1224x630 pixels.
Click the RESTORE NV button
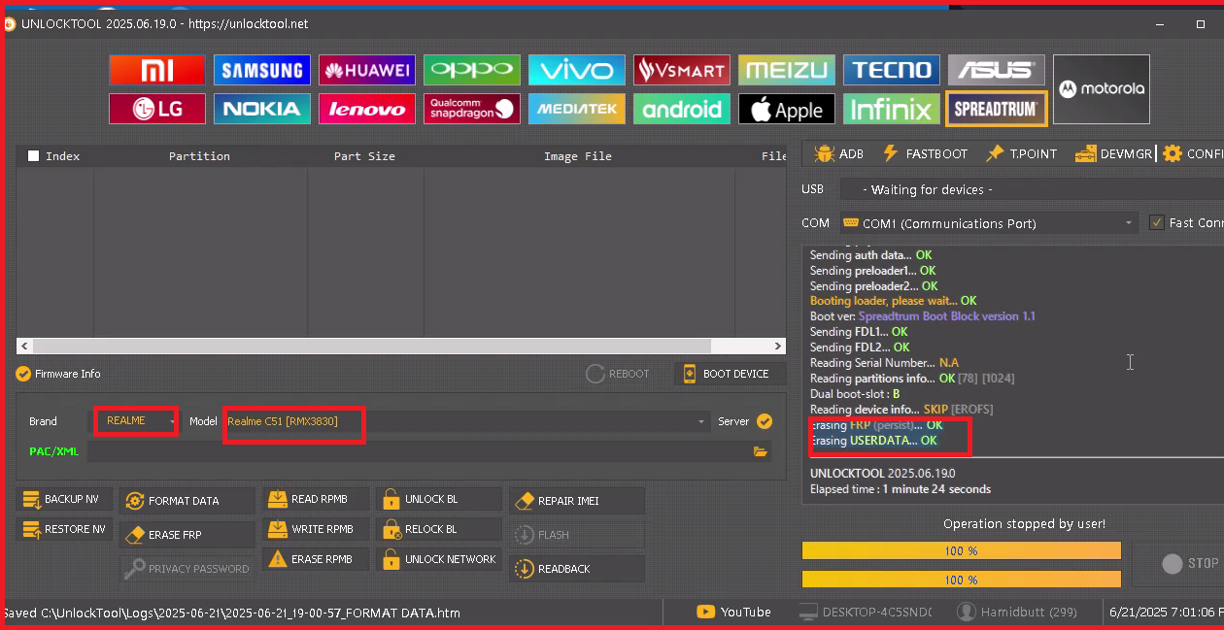click(x=65, y=529)
